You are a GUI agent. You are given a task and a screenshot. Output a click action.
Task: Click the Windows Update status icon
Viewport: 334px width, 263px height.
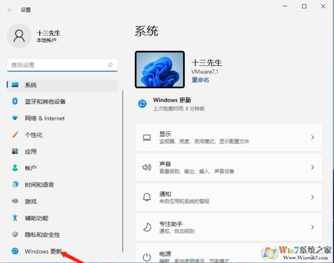click(142, 104)
